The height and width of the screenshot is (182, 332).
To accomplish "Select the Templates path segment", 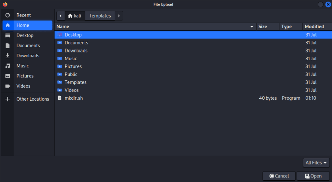I will point(100,16).
